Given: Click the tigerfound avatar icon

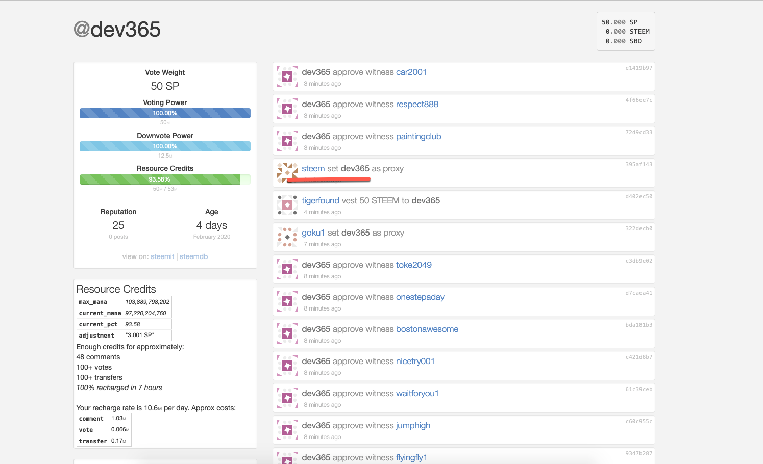Looking at the screenshot, I should click(287, 205).
